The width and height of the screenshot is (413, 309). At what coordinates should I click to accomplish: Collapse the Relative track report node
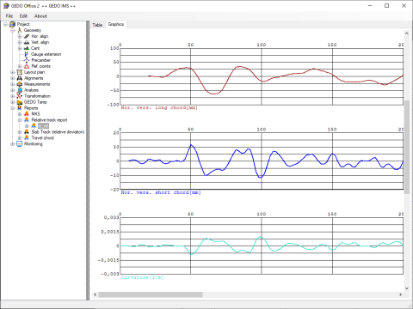[20, 120]
